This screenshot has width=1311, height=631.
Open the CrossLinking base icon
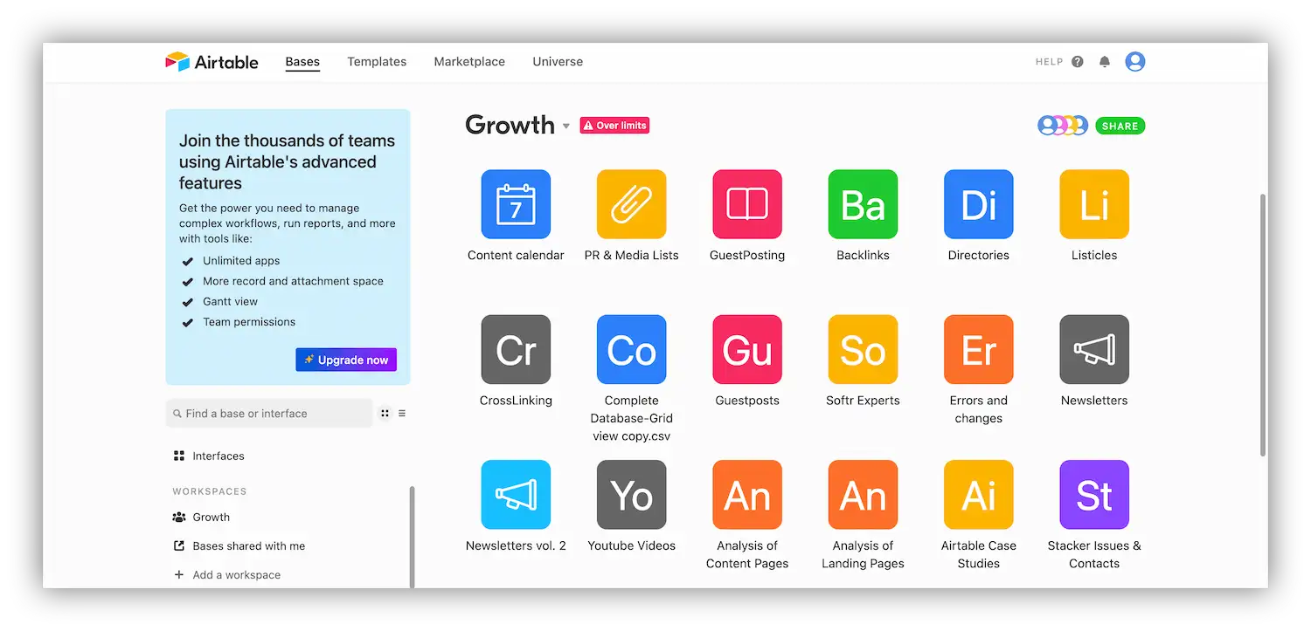point(516,349)
